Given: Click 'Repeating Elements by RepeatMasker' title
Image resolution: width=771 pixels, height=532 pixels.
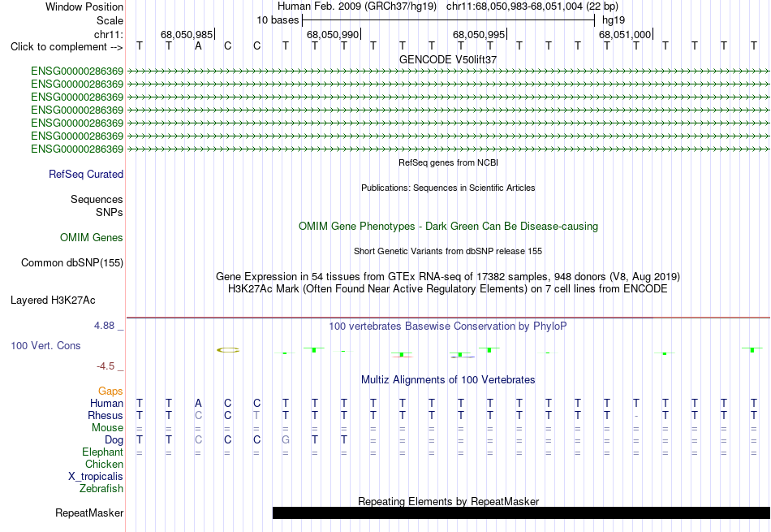Looking at the screenshot, I should point(449,501).
